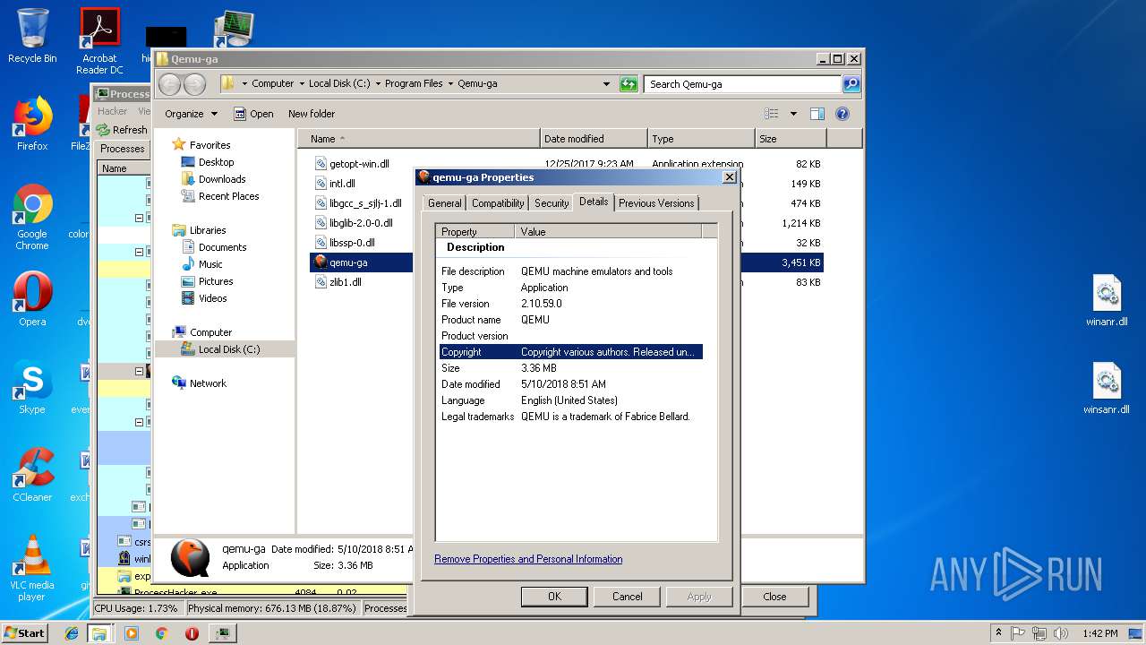Screen dimensions: 1146x645
Task: Open the Windows Explorer taskbar button
Action: tap(99, 633)
